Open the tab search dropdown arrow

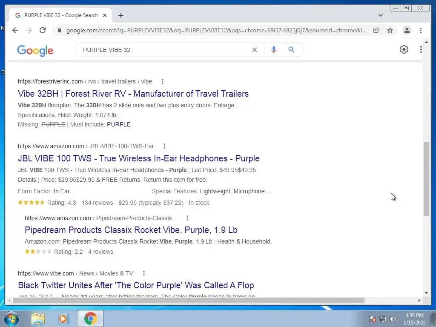coord(381,15)
